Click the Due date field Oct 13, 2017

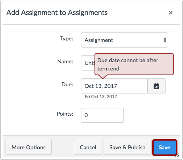click(114, 86)
